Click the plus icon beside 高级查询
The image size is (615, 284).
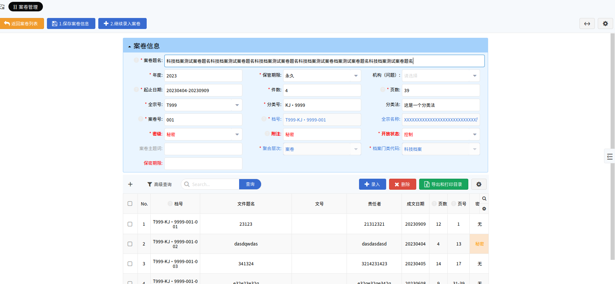pyautogui.click(x=130, y=184)
